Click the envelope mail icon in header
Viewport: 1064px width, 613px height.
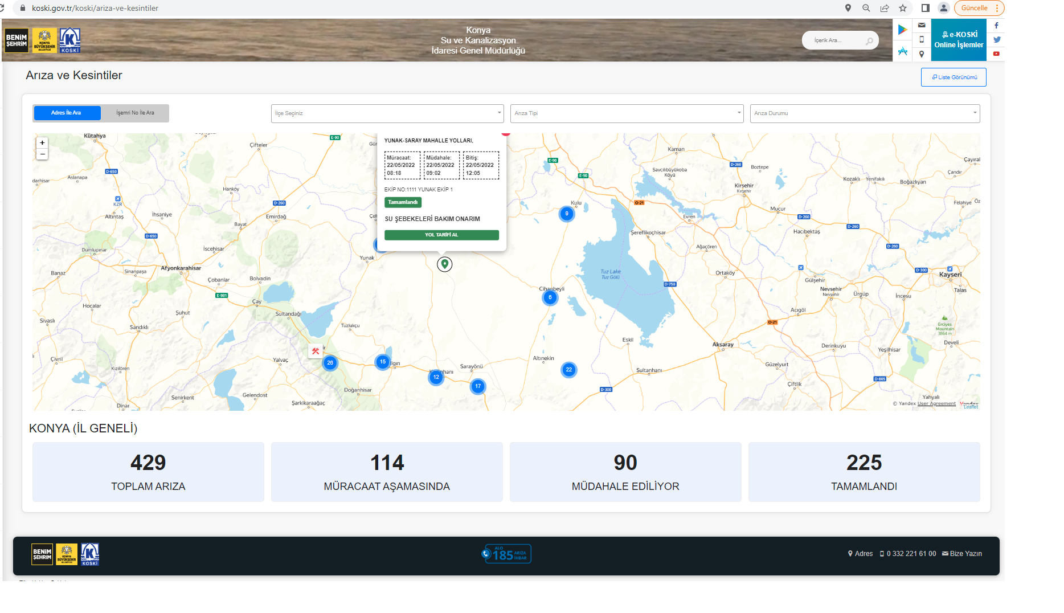point(922,25)
